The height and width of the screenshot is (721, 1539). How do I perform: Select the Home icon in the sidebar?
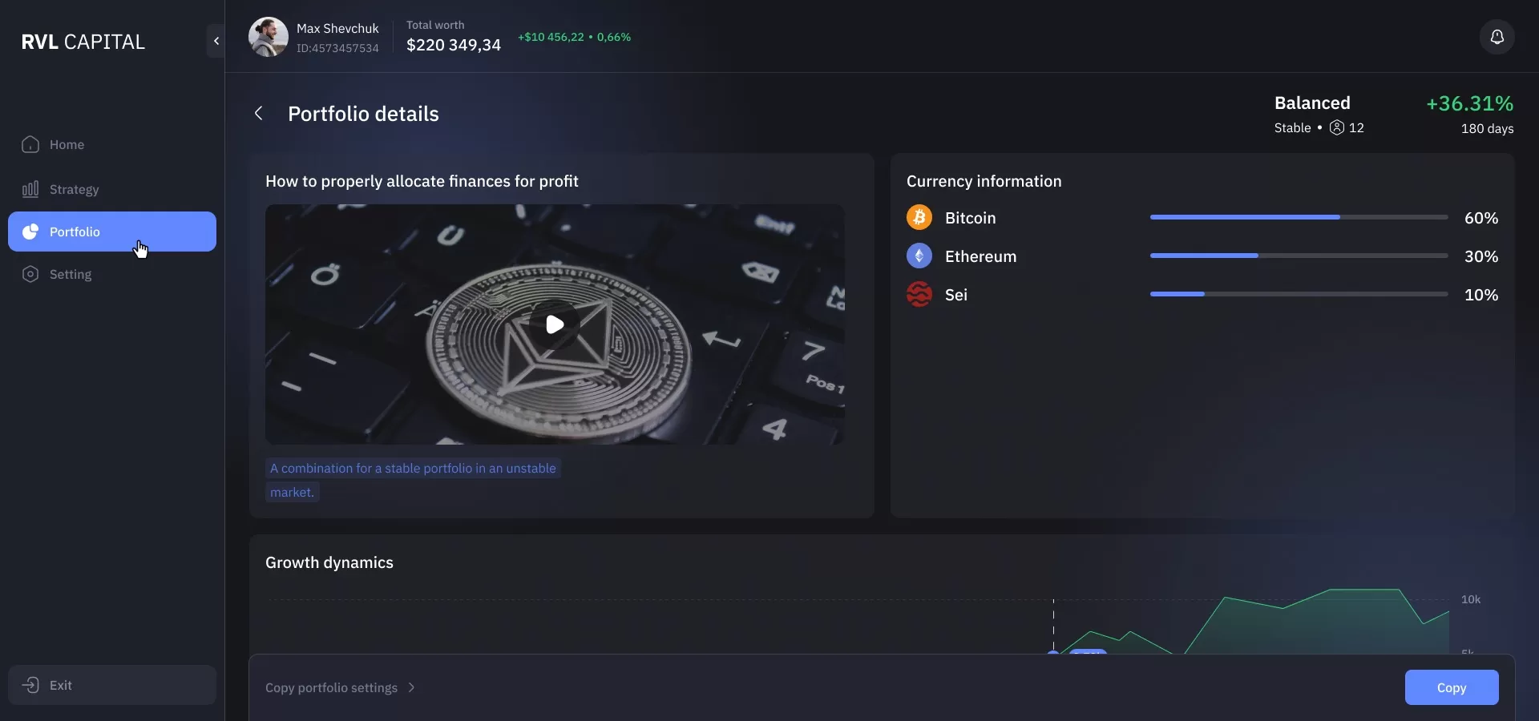[x=29, y=145]
